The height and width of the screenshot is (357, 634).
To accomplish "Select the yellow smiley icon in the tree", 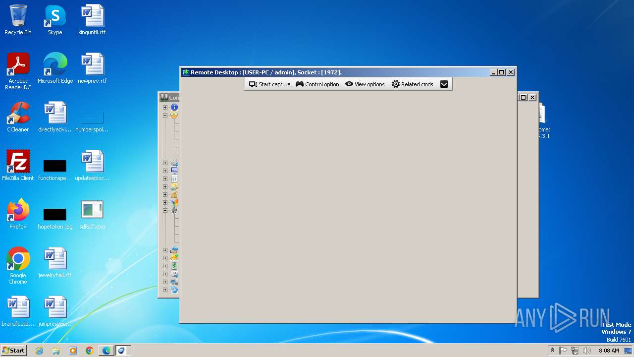I will coord(174,115).
